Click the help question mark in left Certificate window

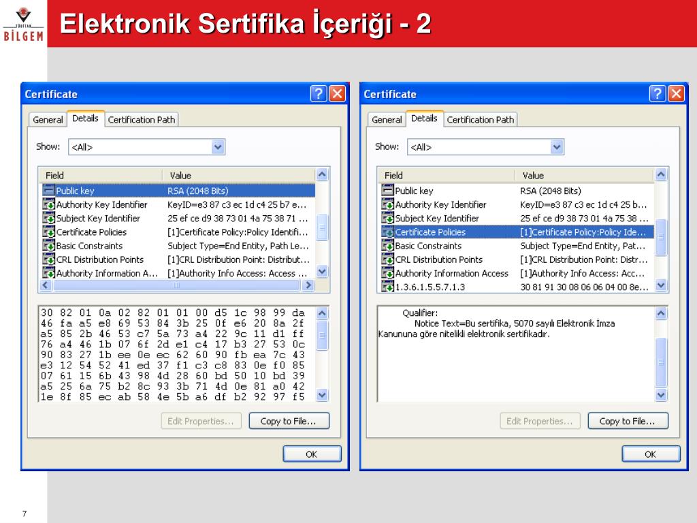tap(319, 94)
